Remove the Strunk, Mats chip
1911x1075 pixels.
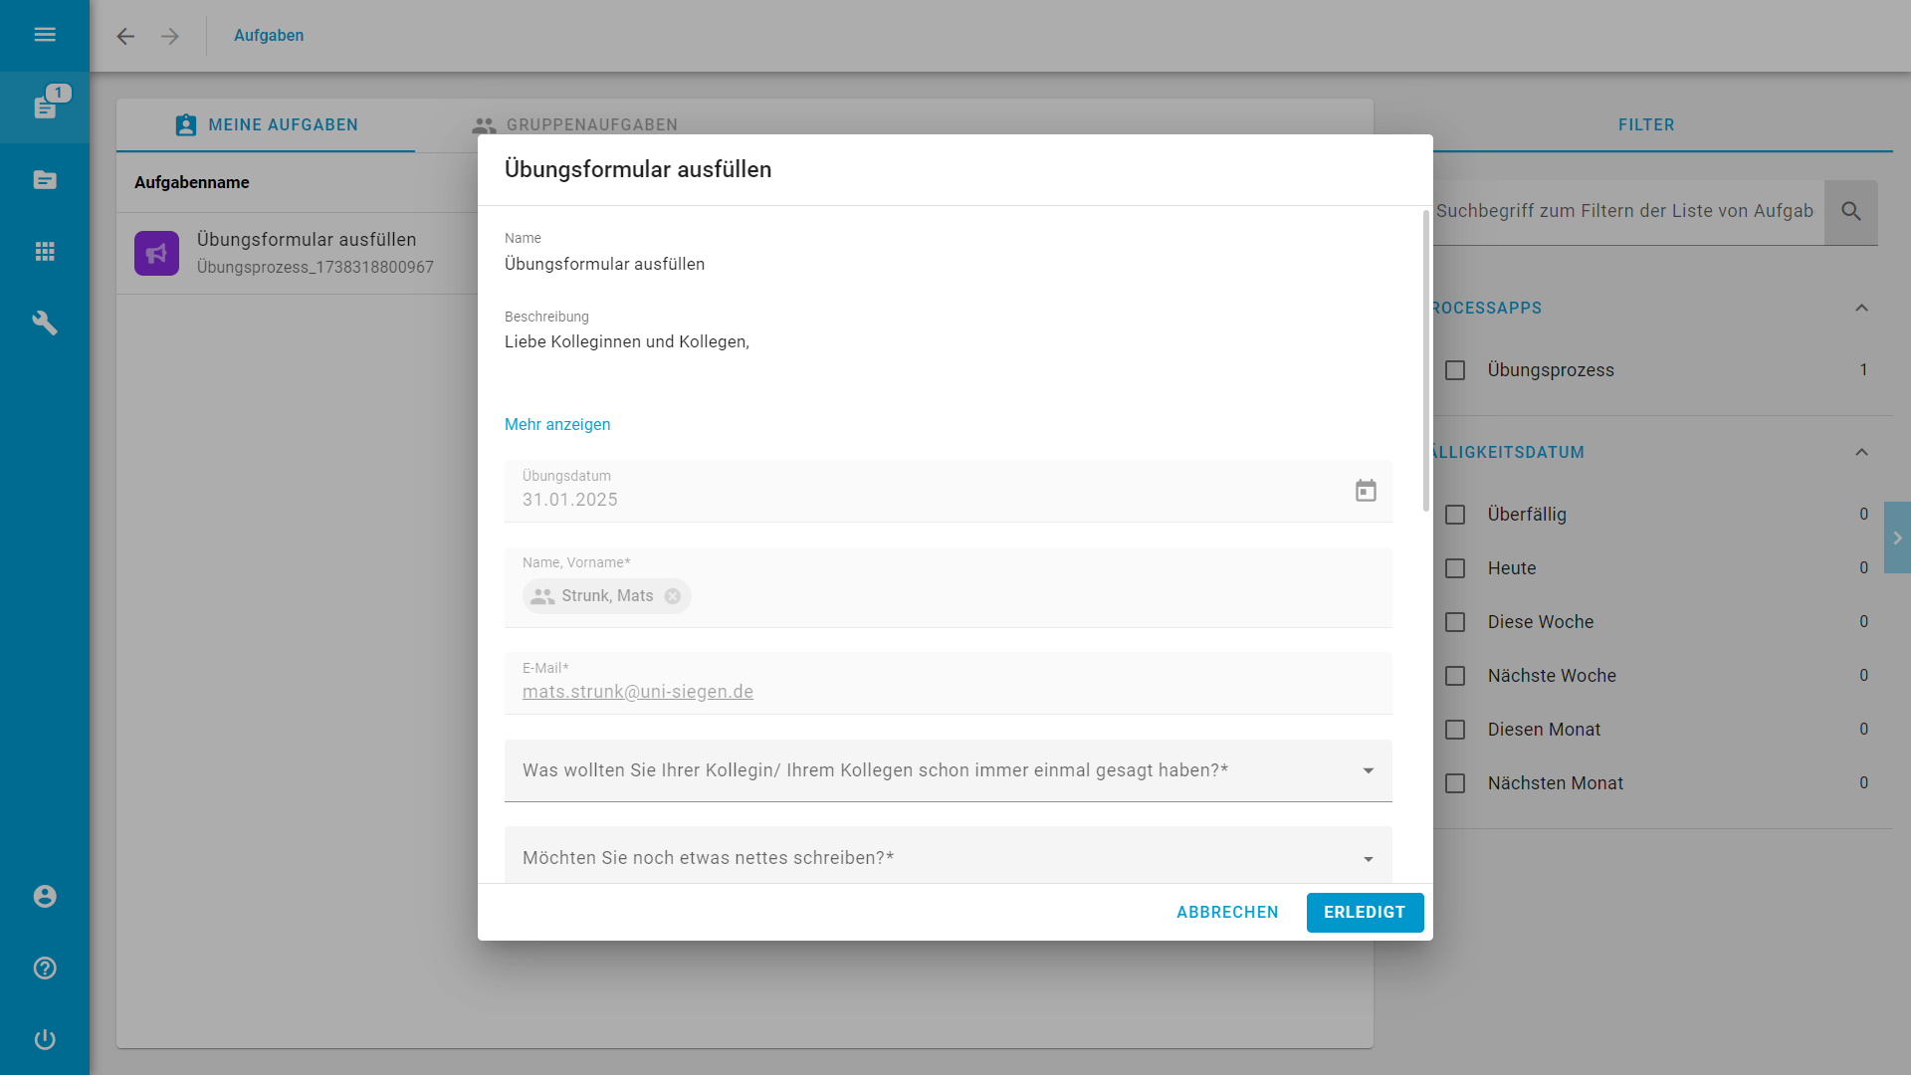[673, 596]
